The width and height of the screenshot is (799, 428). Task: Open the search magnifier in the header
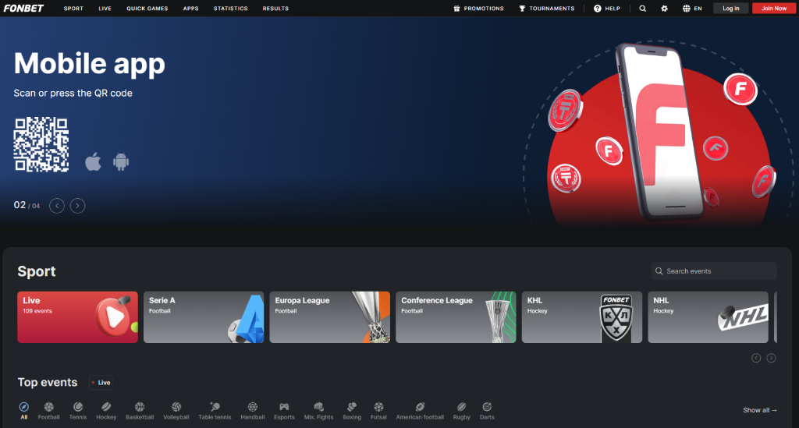tap(642, 9)
